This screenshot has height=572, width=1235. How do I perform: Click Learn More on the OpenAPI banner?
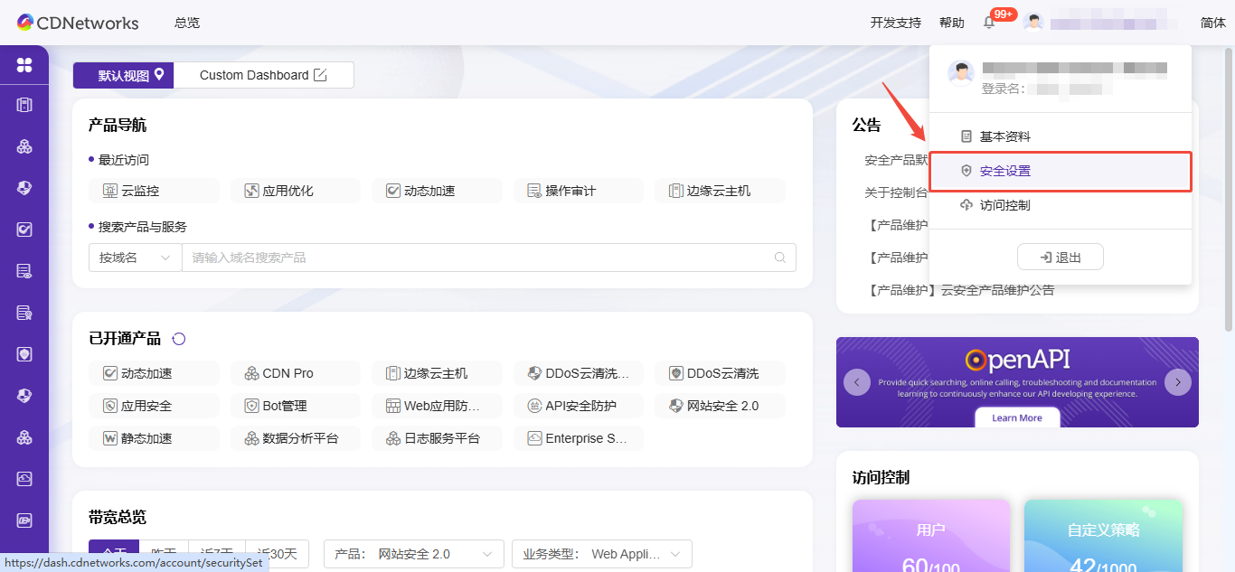tap(1016, 417)
